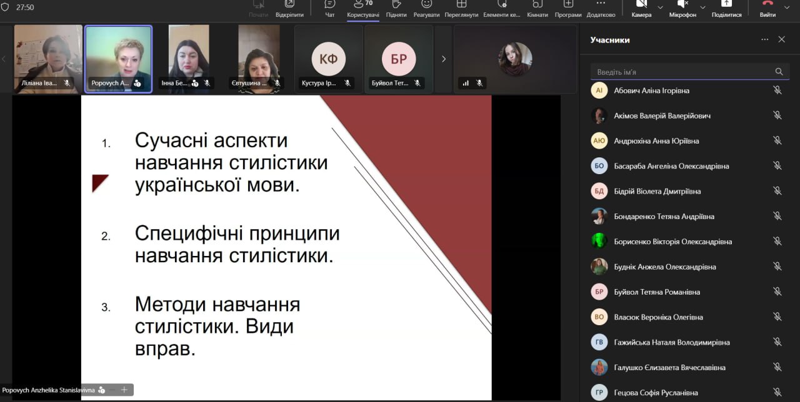Open the Програми apps button
800x402 pixels.
(x=567, y=8)
